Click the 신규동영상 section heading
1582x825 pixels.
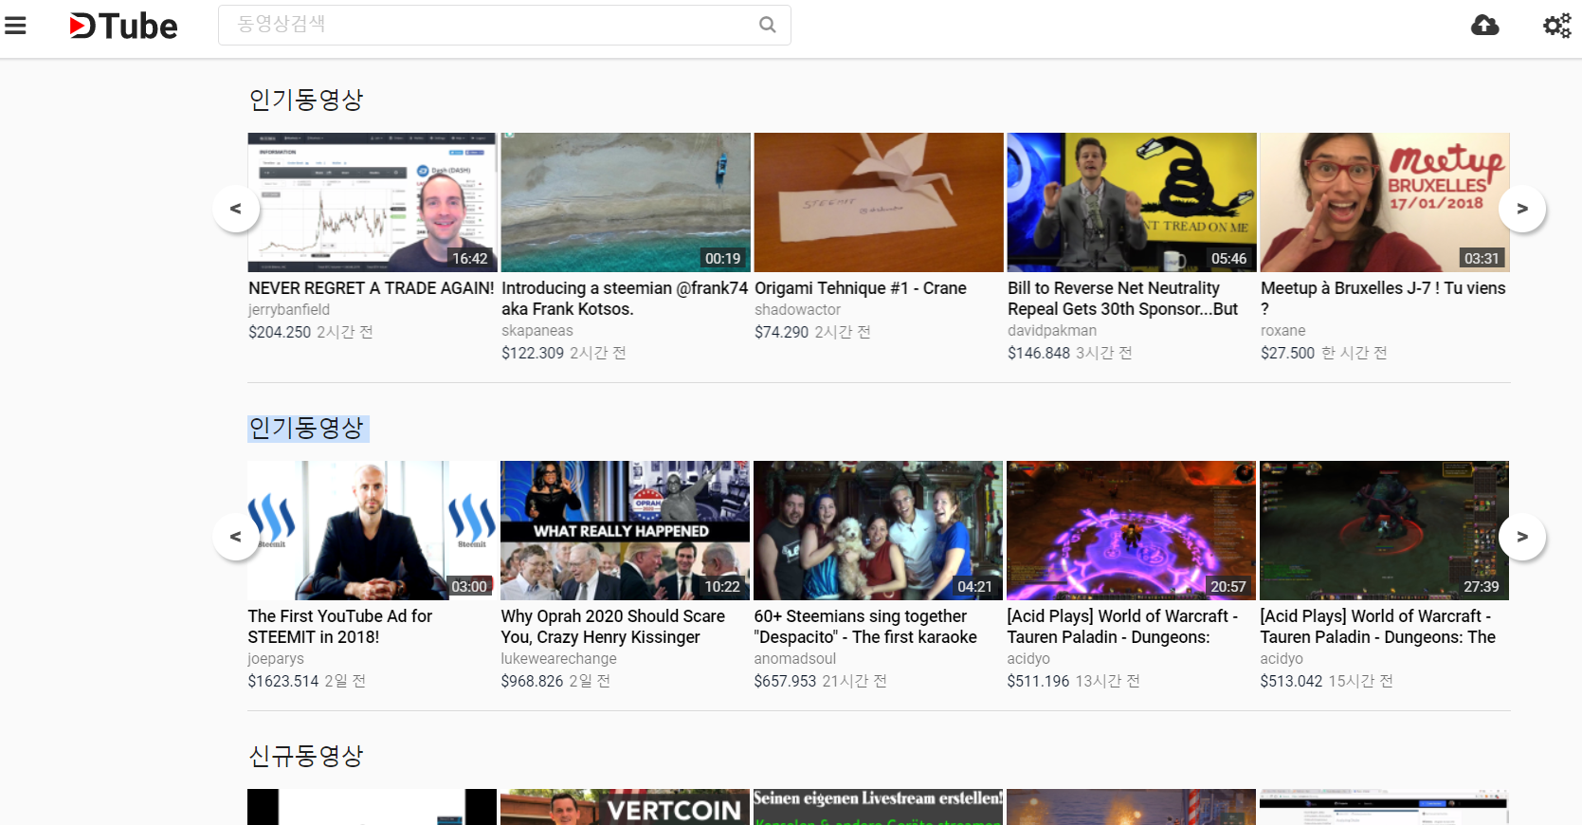click(x=306, y=756)
